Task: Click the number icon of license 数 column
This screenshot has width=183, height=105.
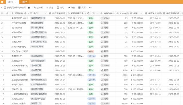Action: click(x=117, y=13)
